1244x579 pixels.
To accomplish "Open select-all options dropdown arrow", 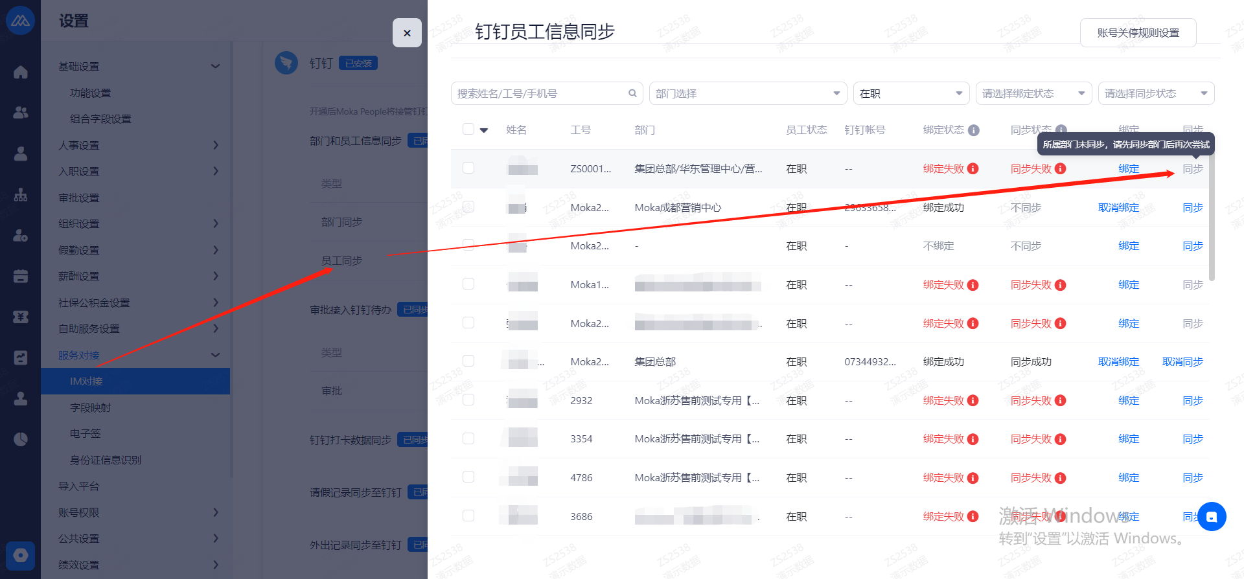I will coord(483,130).
